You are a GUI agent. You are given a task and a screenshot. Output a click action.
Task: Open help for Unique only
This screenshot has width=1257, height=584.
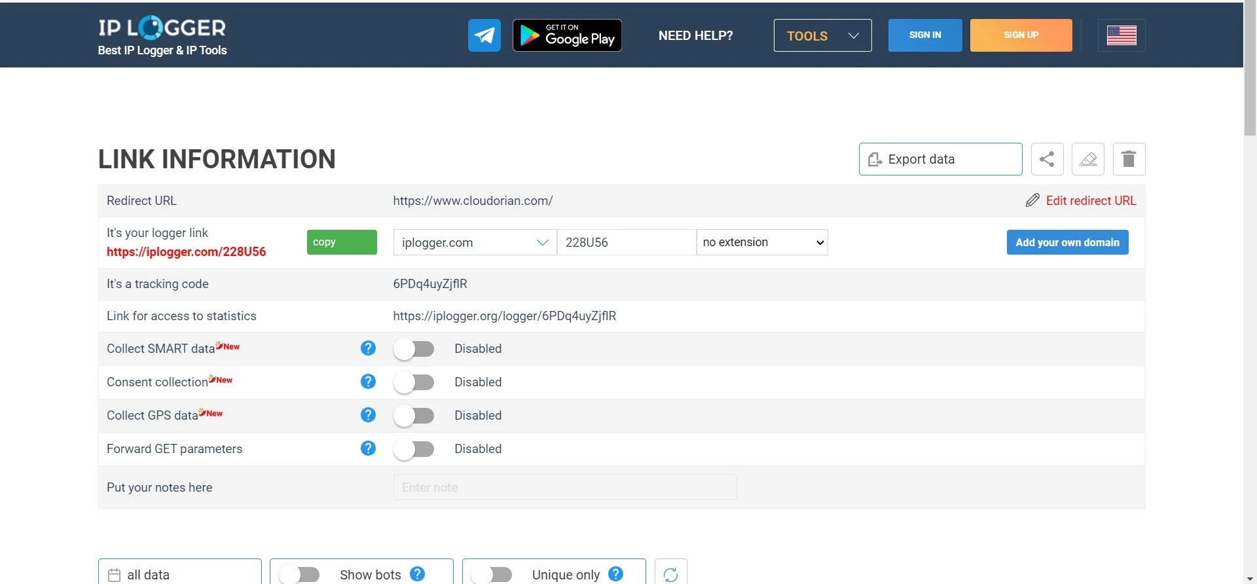click(615, 574)
